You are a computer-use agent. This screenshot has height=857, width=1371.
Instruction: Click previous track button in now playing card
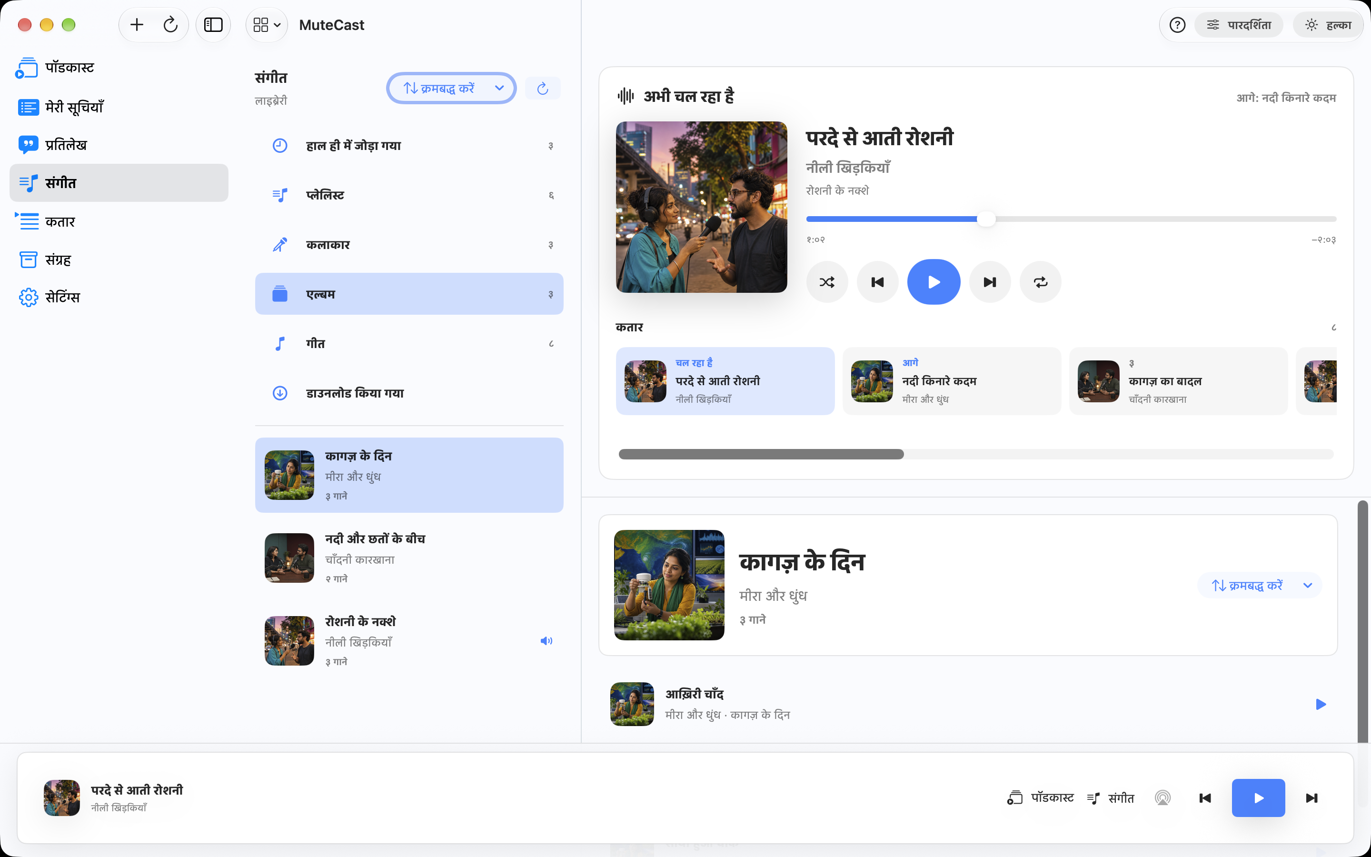[x=877, y=282]
